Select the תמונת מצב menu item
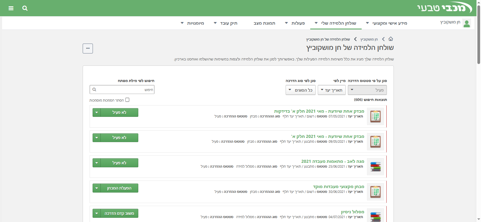 pyautogui.click(x=264, y=23)
